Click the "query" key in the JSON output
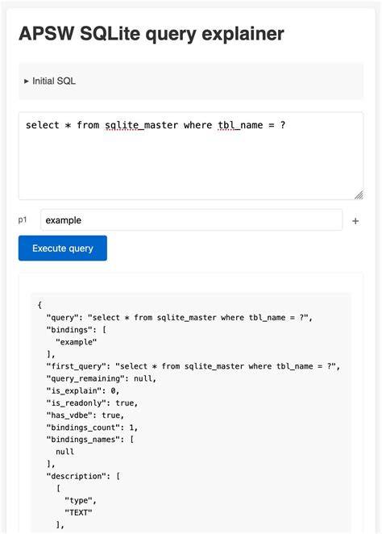The width and height of the screenshot is (382, 534). coord(63,317)
